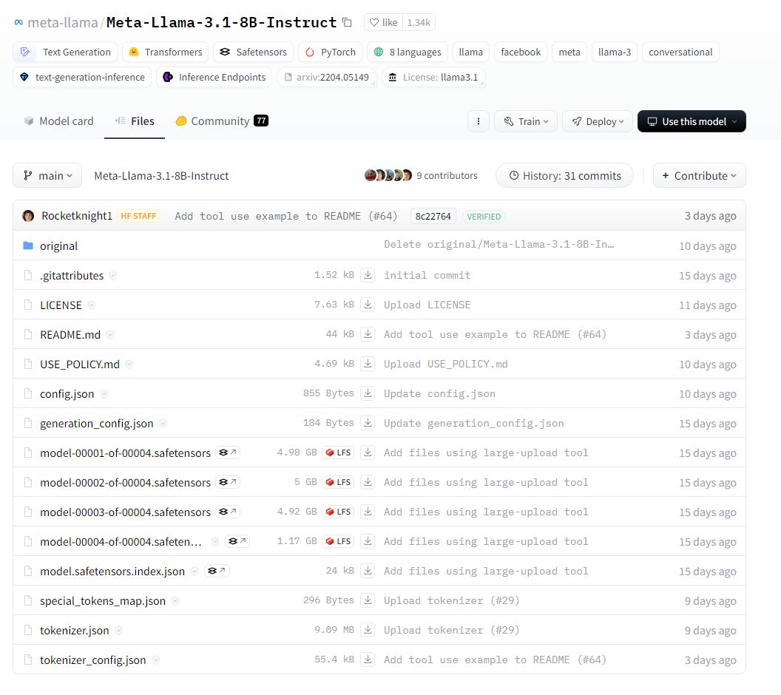Click the Text Generation tag

(65, 52)
